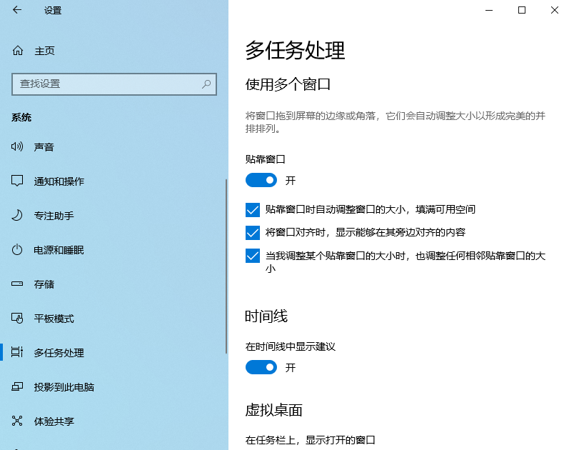
Task: Uncheck 调整任何相邻贴靠窗口的大小 checkbox
Action: click(253, 256)
